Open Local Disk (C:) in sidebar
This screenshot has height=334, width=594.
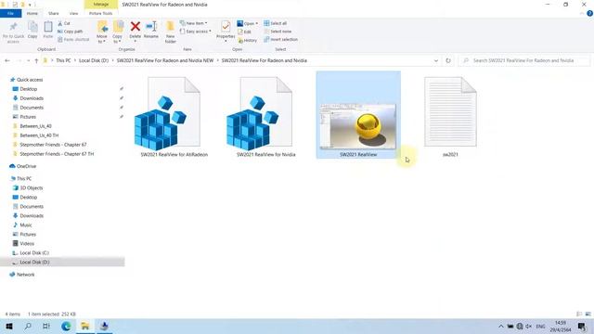coord(34,253)
